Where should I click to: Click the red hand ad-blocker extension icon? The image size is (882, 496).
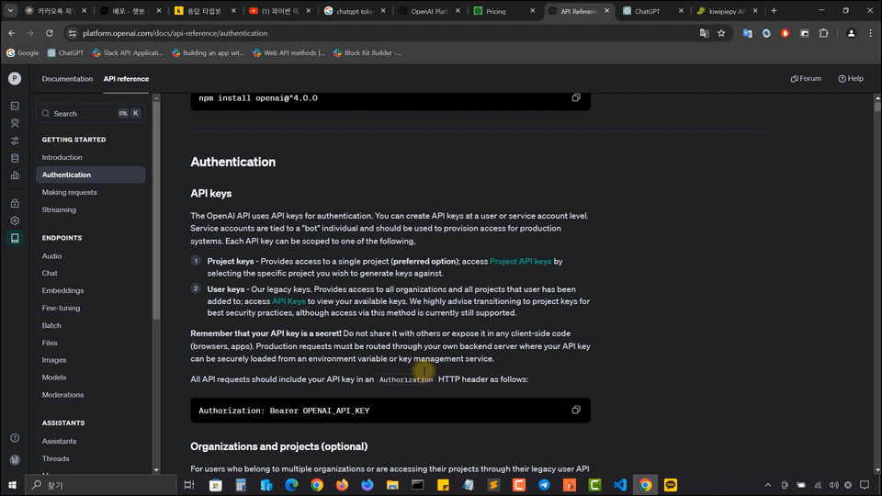click(786, 33)
